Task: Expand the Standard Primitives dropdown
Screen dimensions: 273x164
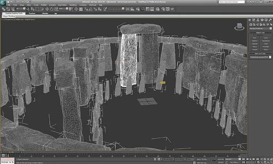Action: 260,28
